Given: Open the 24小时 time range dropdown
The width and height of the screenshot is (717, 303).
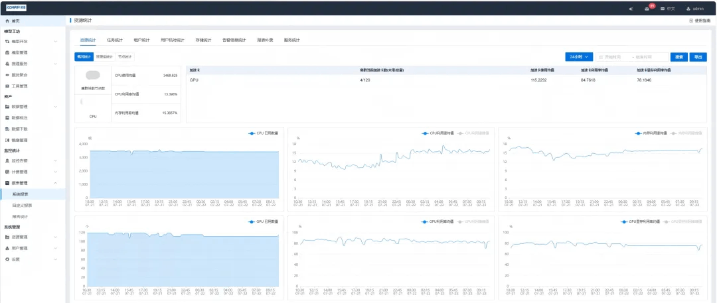Looking at the screenshot, I should click(x=579, y=56).
